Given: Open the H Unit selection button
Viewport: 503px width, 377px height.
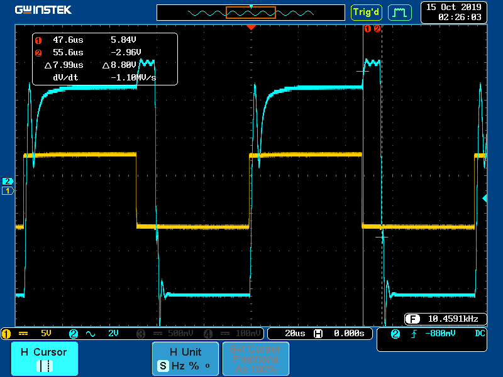Looking at the screenshot, I should [185, 358].
